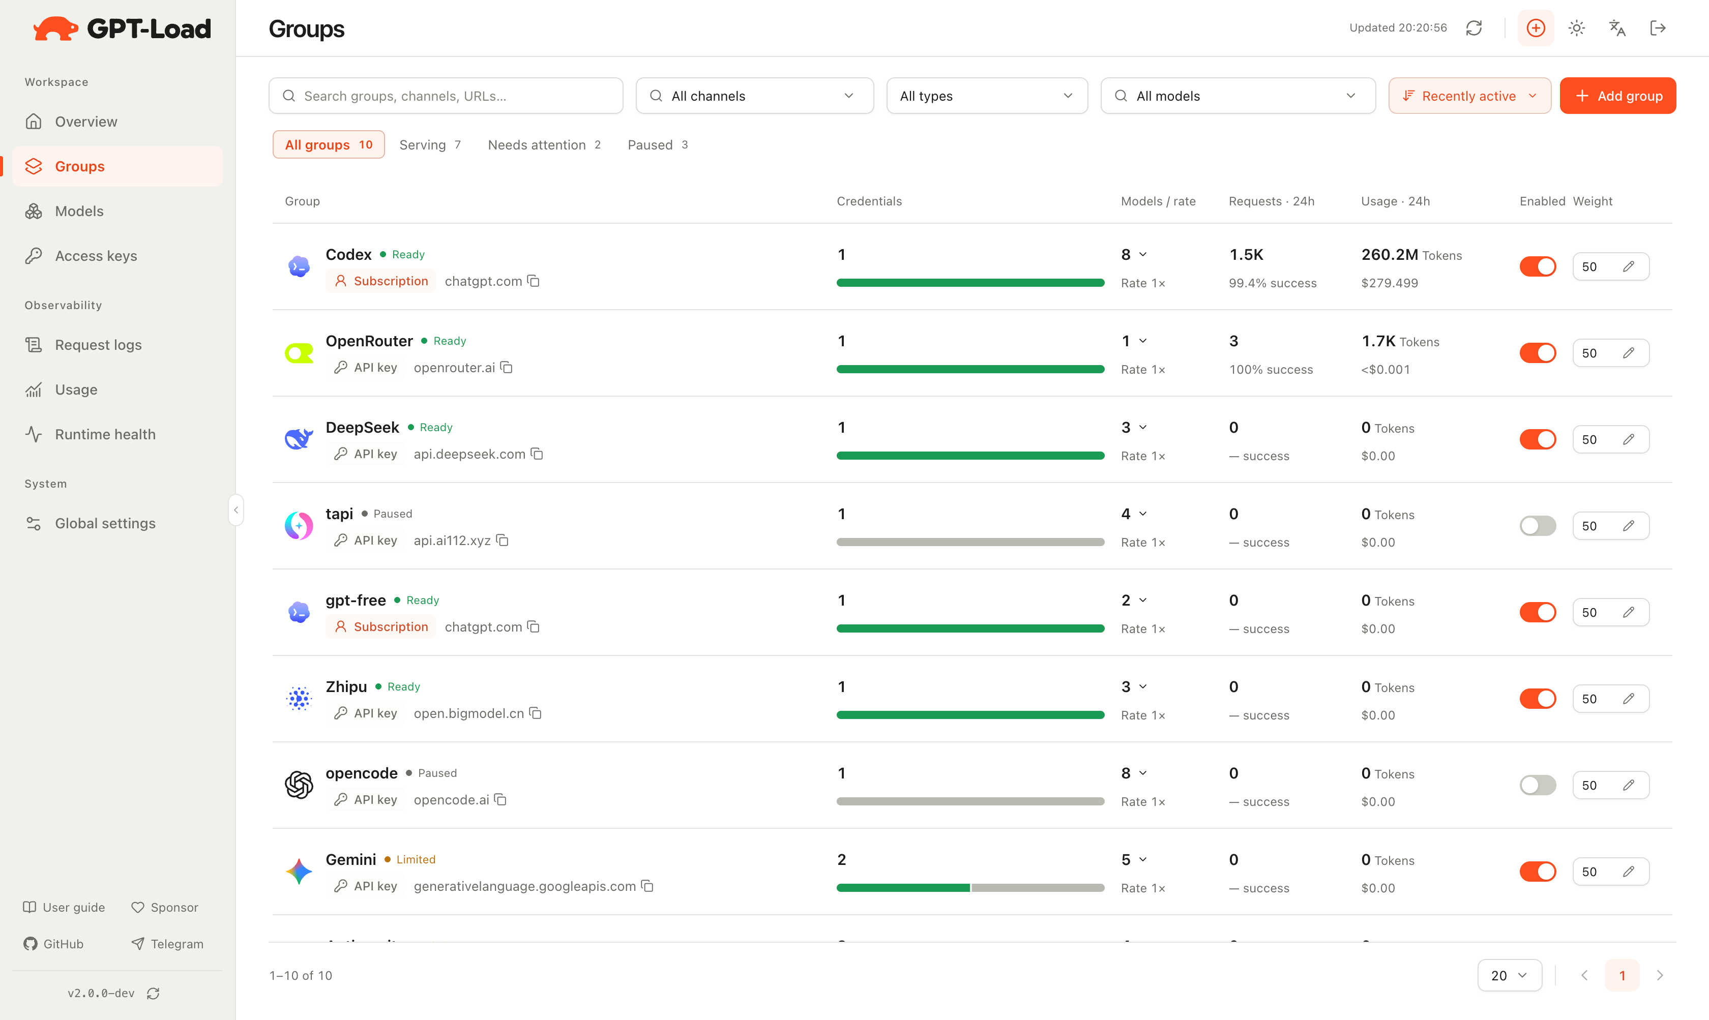Open the All types dropdown
1709x1020 pixels.
tap(987, 96)
